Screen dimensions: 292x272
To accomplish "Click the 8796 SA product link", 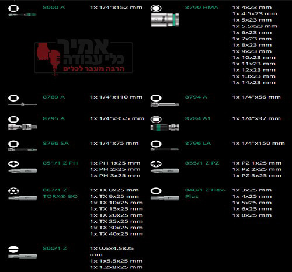I will (x=56, y=144).
